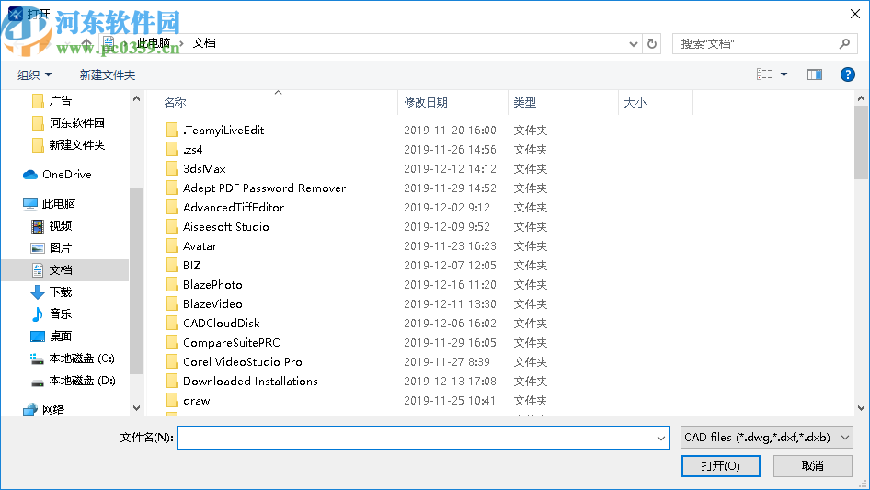This screenshot has width=870, height=490.
Task: Click file list scrollbar down arrow
Action: click(x=861, y=408)
